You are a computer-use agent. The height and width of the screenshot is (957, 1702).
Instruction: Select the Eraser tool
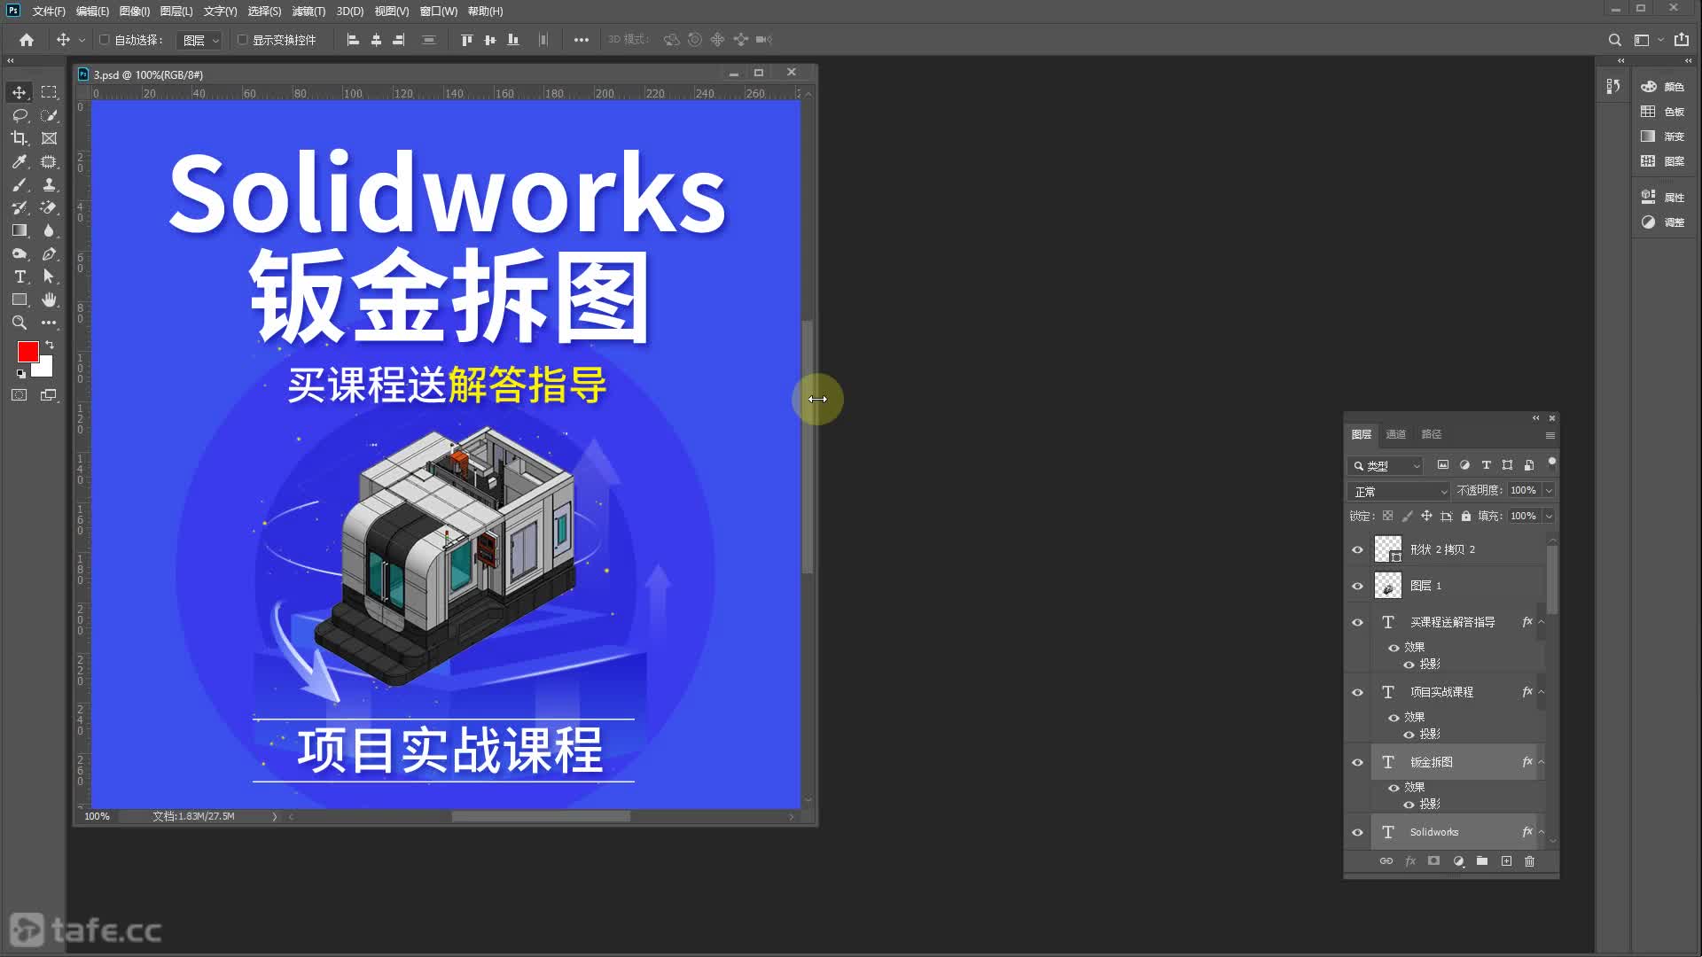coord(49,207)
